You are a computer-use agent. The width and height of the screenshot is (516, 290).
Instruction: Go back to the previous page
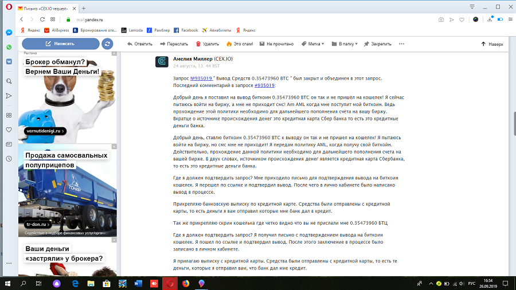[x=22, y=19]
